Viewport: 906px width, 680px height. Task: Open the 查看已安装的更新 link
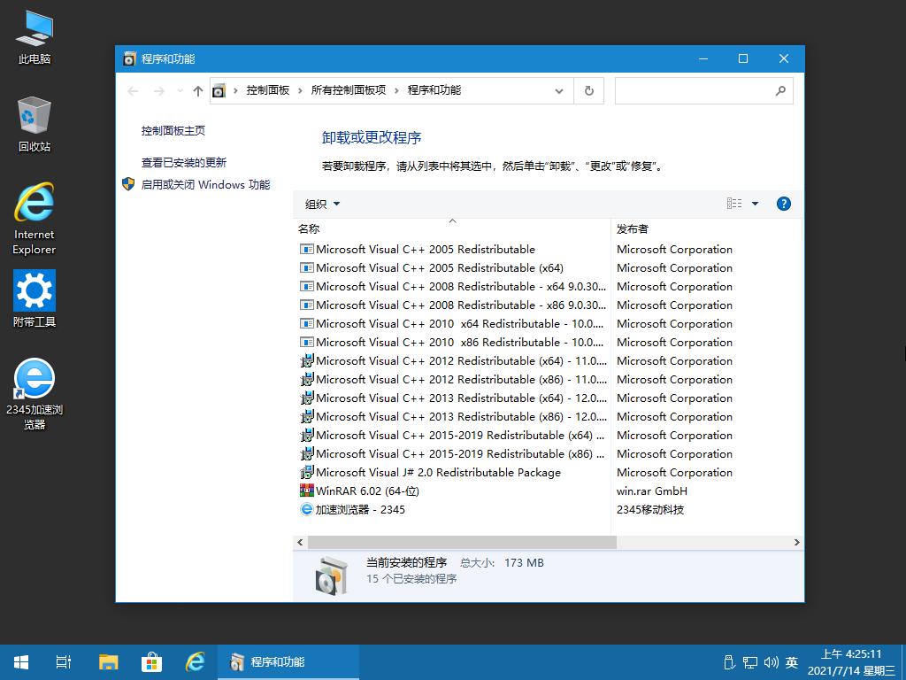[x=184, y=163]
